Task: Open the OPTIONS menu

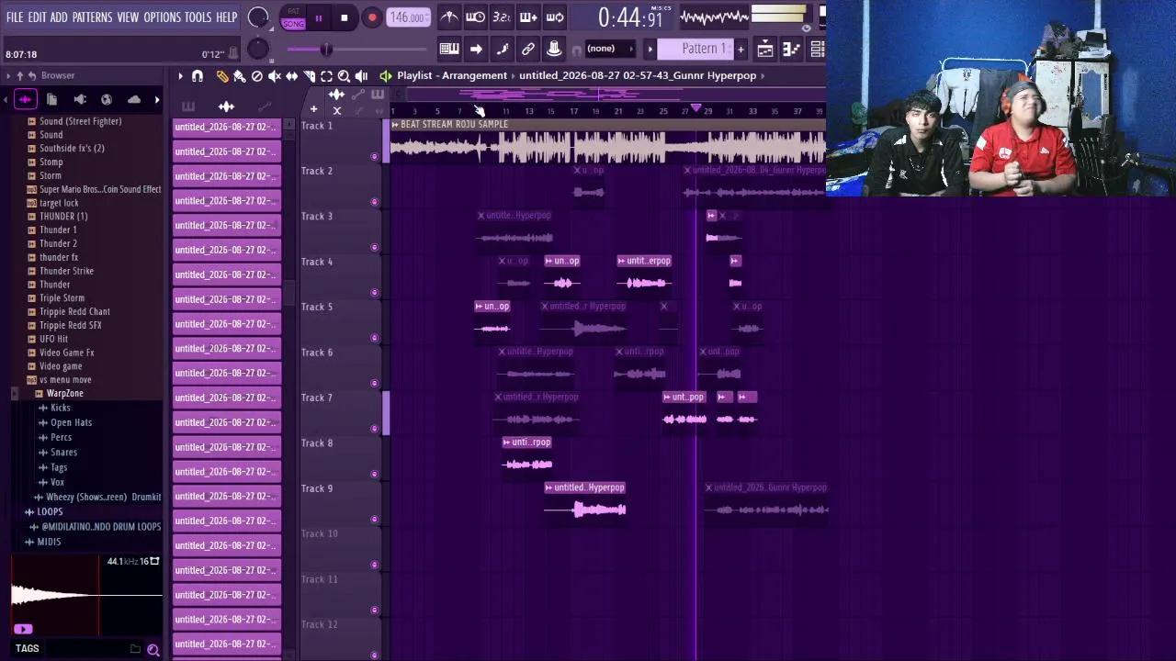Action: tap(162, 17)
